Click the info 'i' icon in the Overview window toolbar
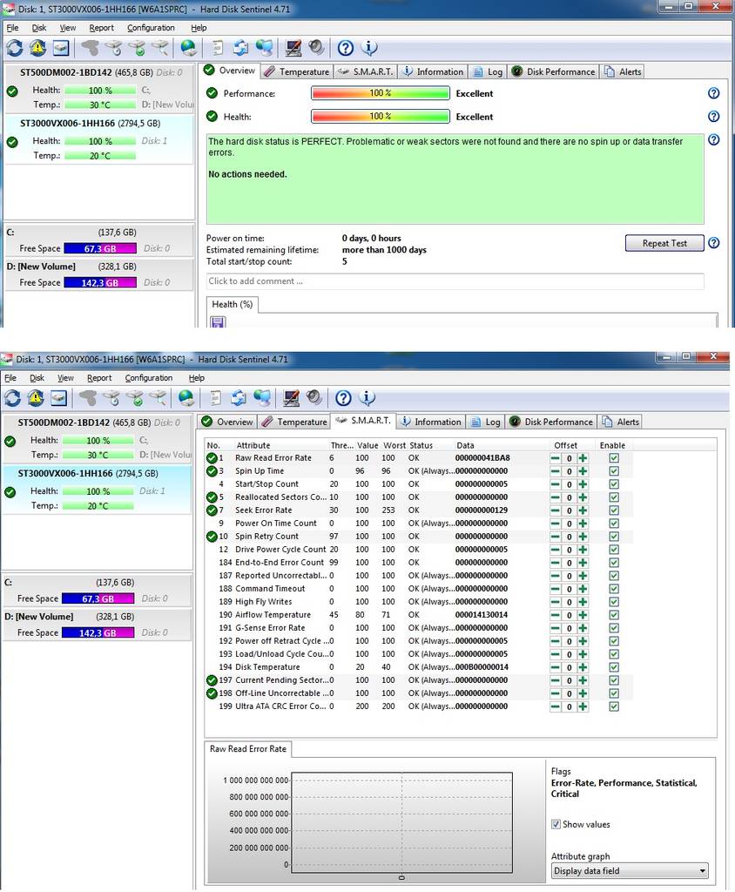 point(369,48)
